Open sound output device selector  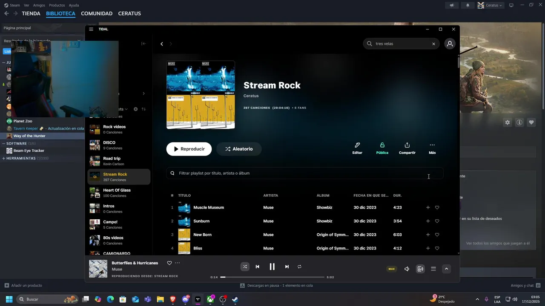420,269
